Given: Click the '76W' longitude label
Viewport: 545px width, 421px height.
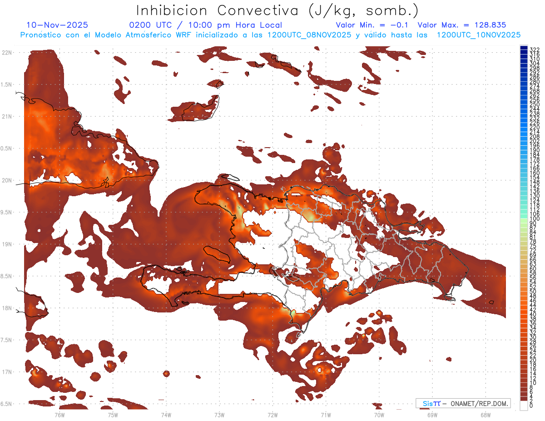Looking at the screenshot, I should (x=59, y=415).
